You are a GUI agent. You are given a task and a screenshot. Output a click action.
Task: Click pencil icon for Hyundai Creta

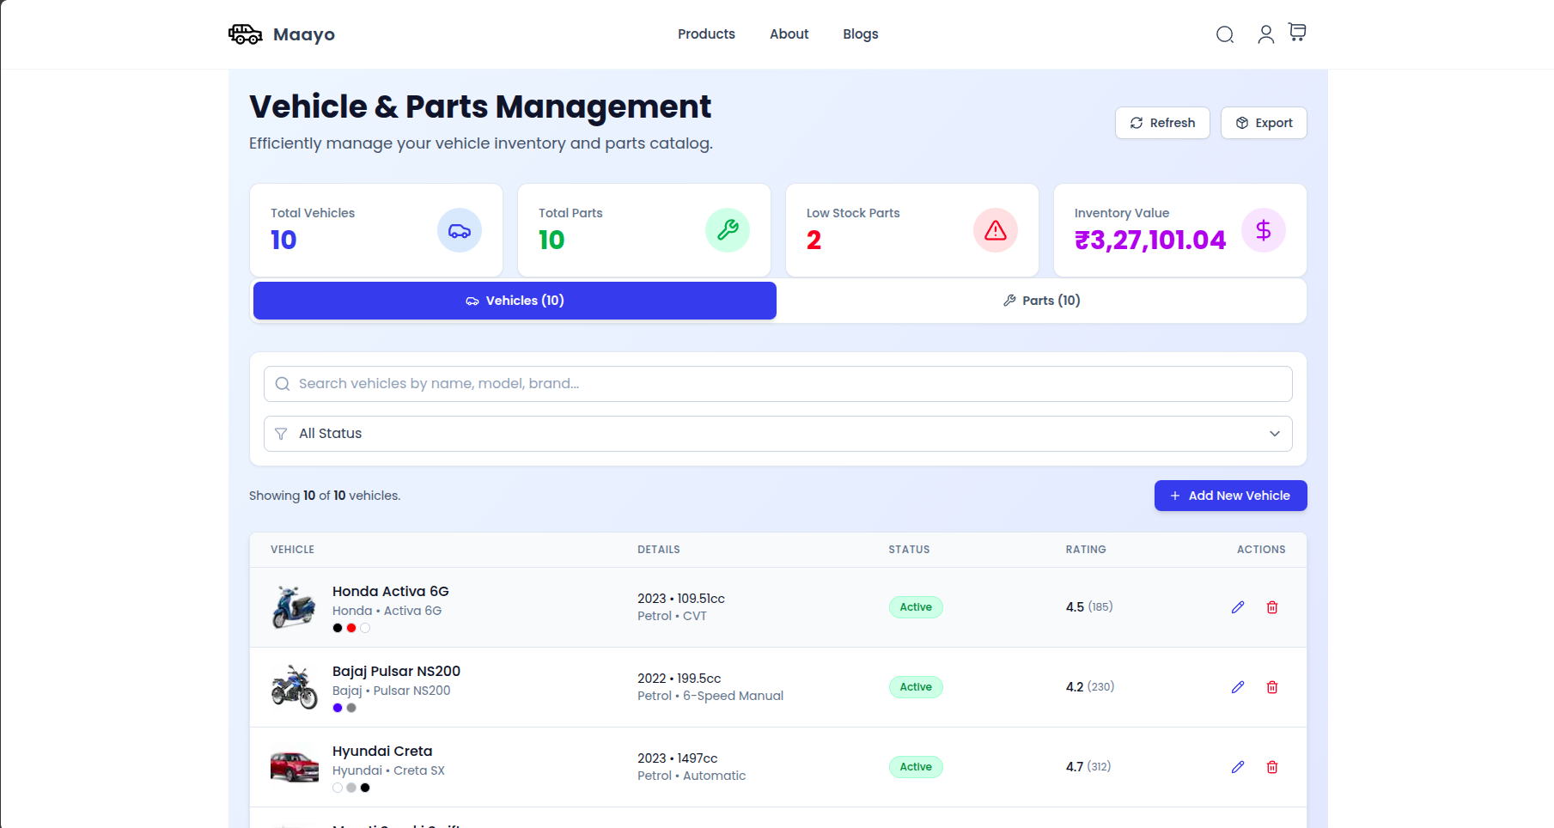(x=1238, y=767)
